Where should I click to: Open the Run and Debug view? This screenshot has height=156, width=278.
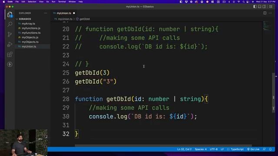(x=10, y=44)
